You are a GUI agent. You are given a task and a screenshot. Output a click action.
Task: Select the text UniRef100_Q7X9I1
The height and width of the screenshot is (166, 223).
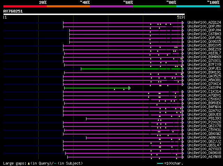[204, 61]
